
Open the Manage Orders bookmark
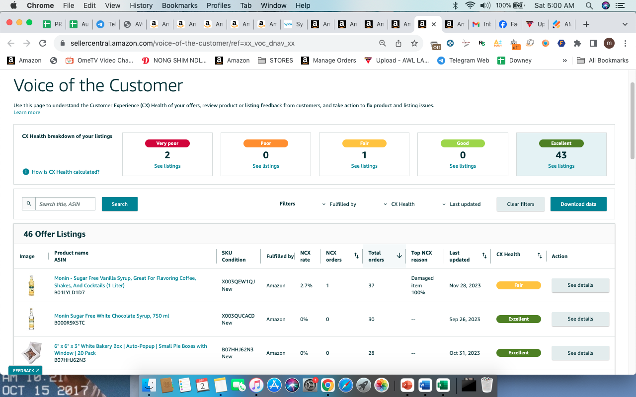[329, 61]
